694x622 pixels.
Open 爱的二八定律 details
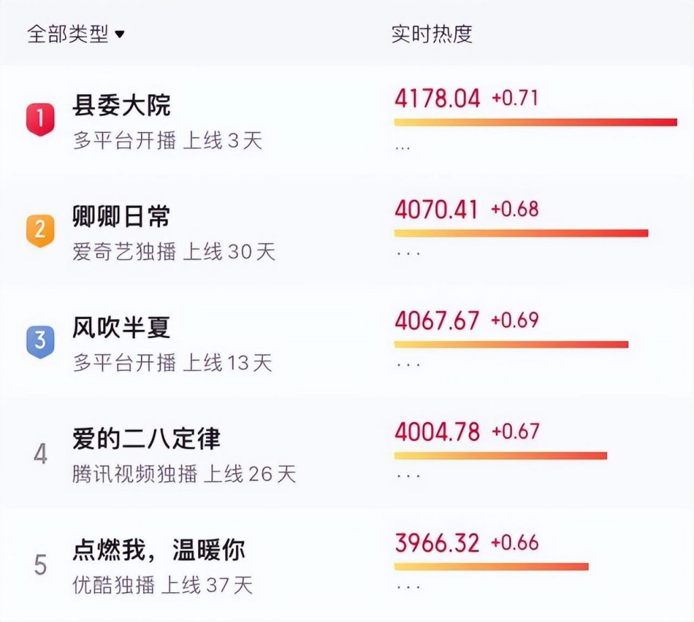tap(146, 439)
